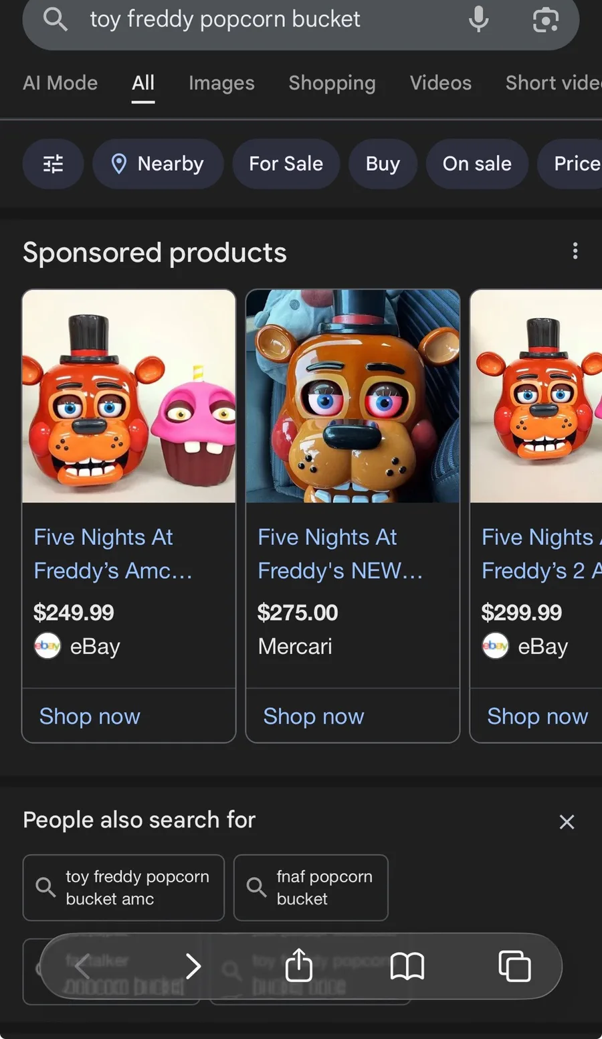602x1039 pixels.
Task: Dismiss the People also search for section
Action: coord(567,822)
